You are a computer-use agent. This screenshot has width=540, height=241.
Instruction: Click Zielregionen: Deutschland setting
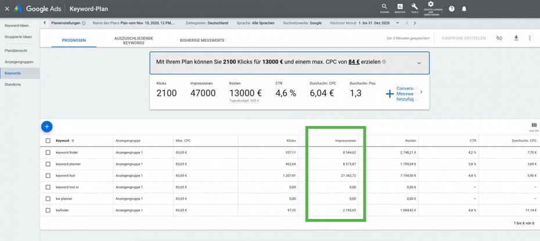(207, 23)
